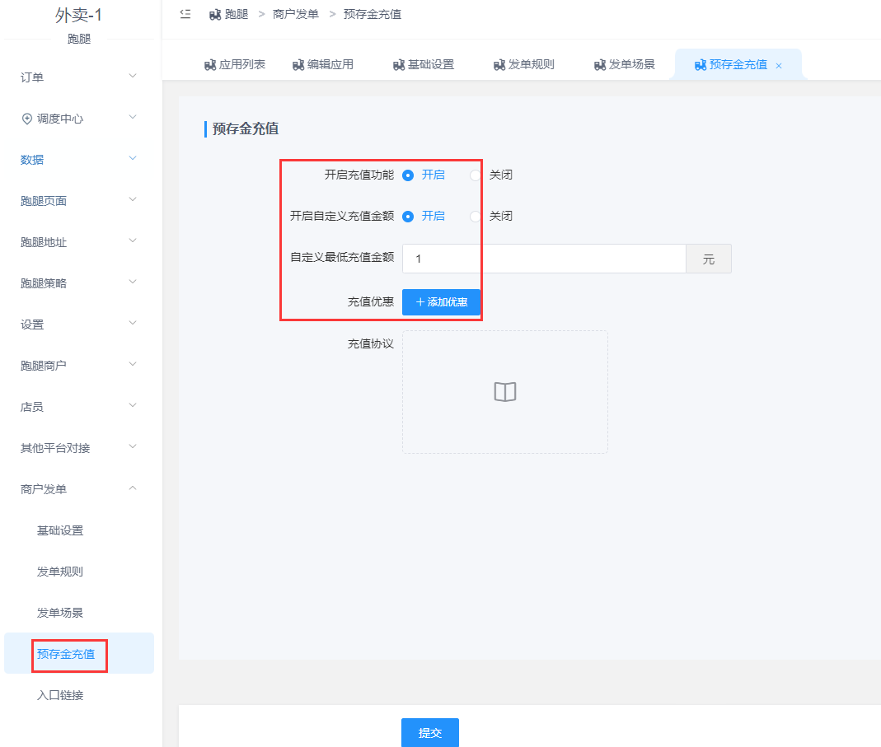Focus the 自定义最低充值金额 input field
The height and width of the screenshot is (747, 881).
pyautogui.click(x=544, y=259)
